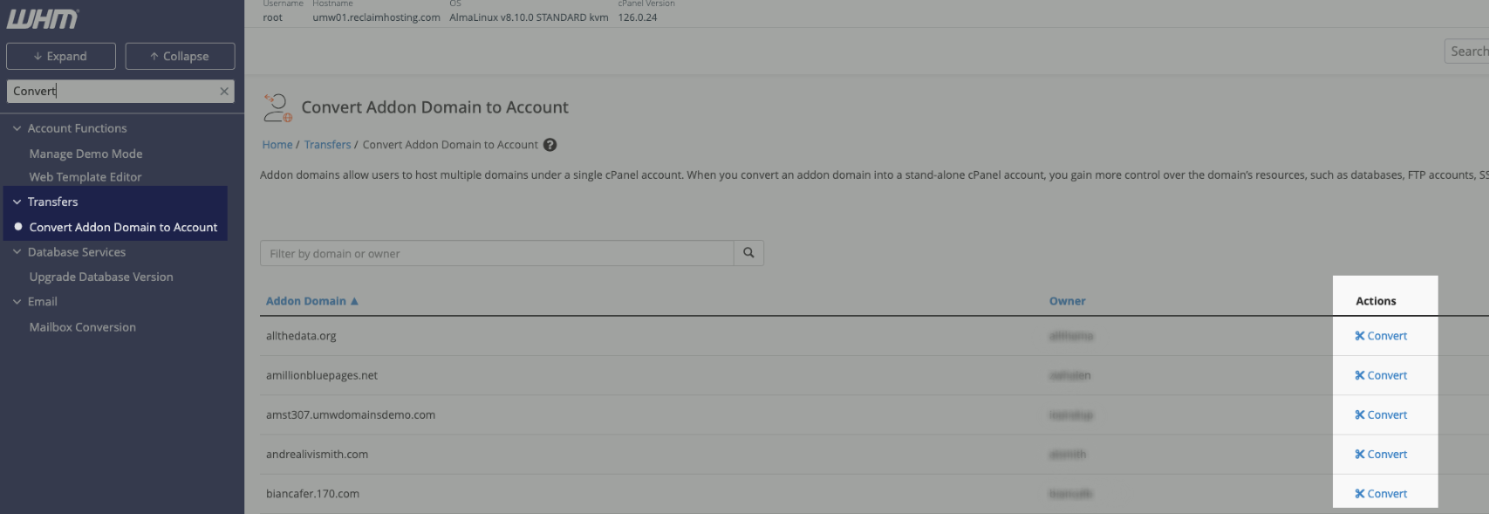The image size is (1489, 514).
Task: Click the Convert Addon Domain to Account heading
Action: 434,107
